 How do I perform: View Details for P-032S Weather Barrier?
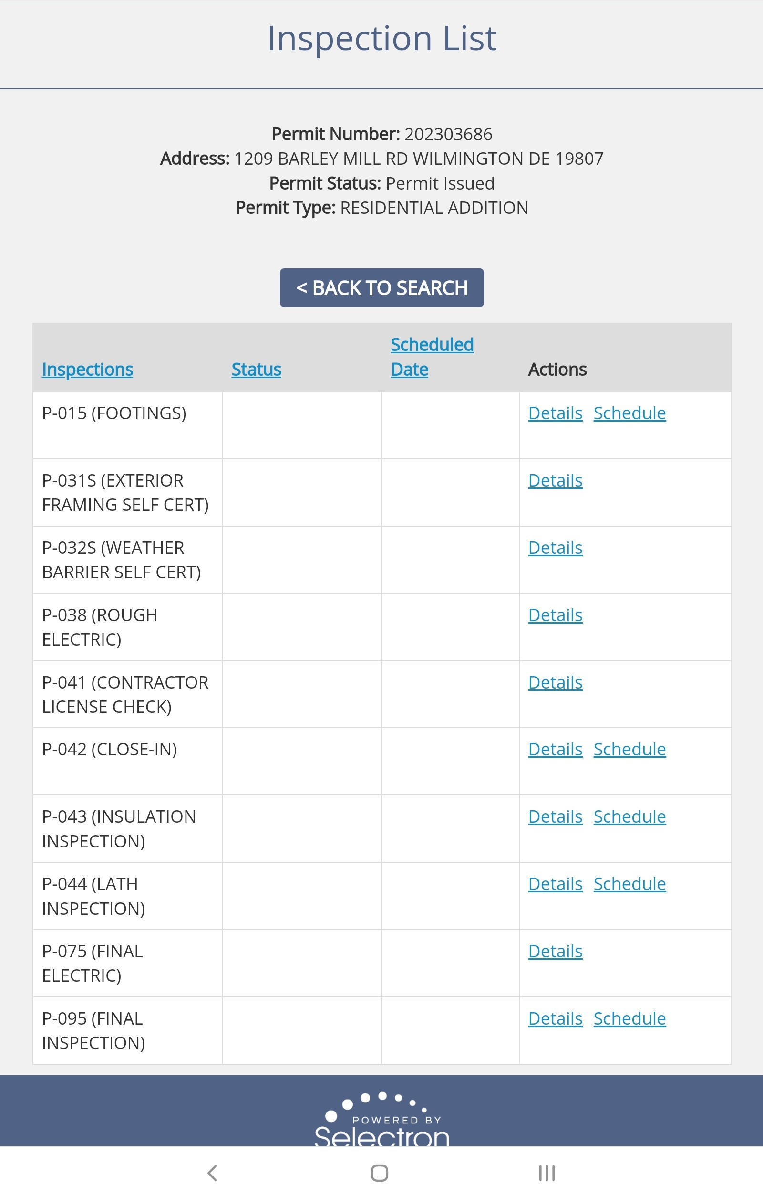tap(555, 548)
